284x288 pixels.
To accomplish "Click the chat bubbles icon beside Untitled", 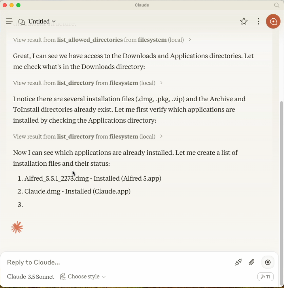I will coord(22,21).
